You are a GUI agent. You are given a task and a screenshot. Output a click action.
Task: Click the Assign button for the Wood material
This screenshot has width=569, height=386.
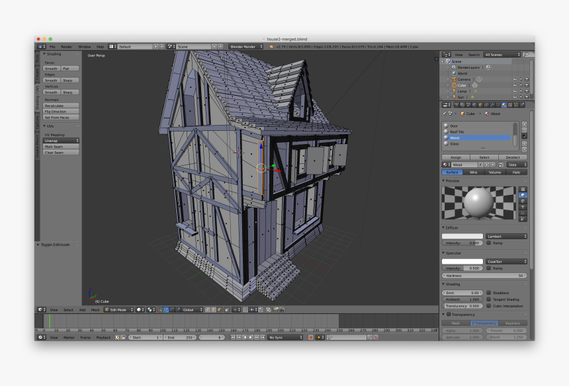(x=458, y=157)
